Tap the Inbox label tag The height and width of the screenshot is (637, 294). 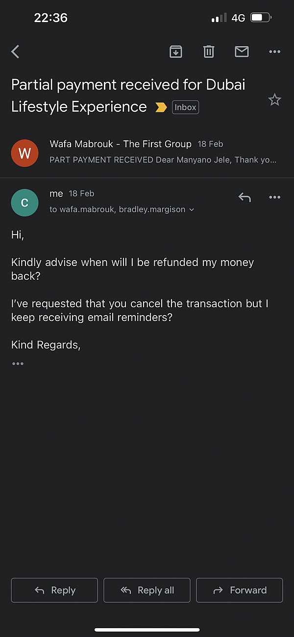point(185,107)
